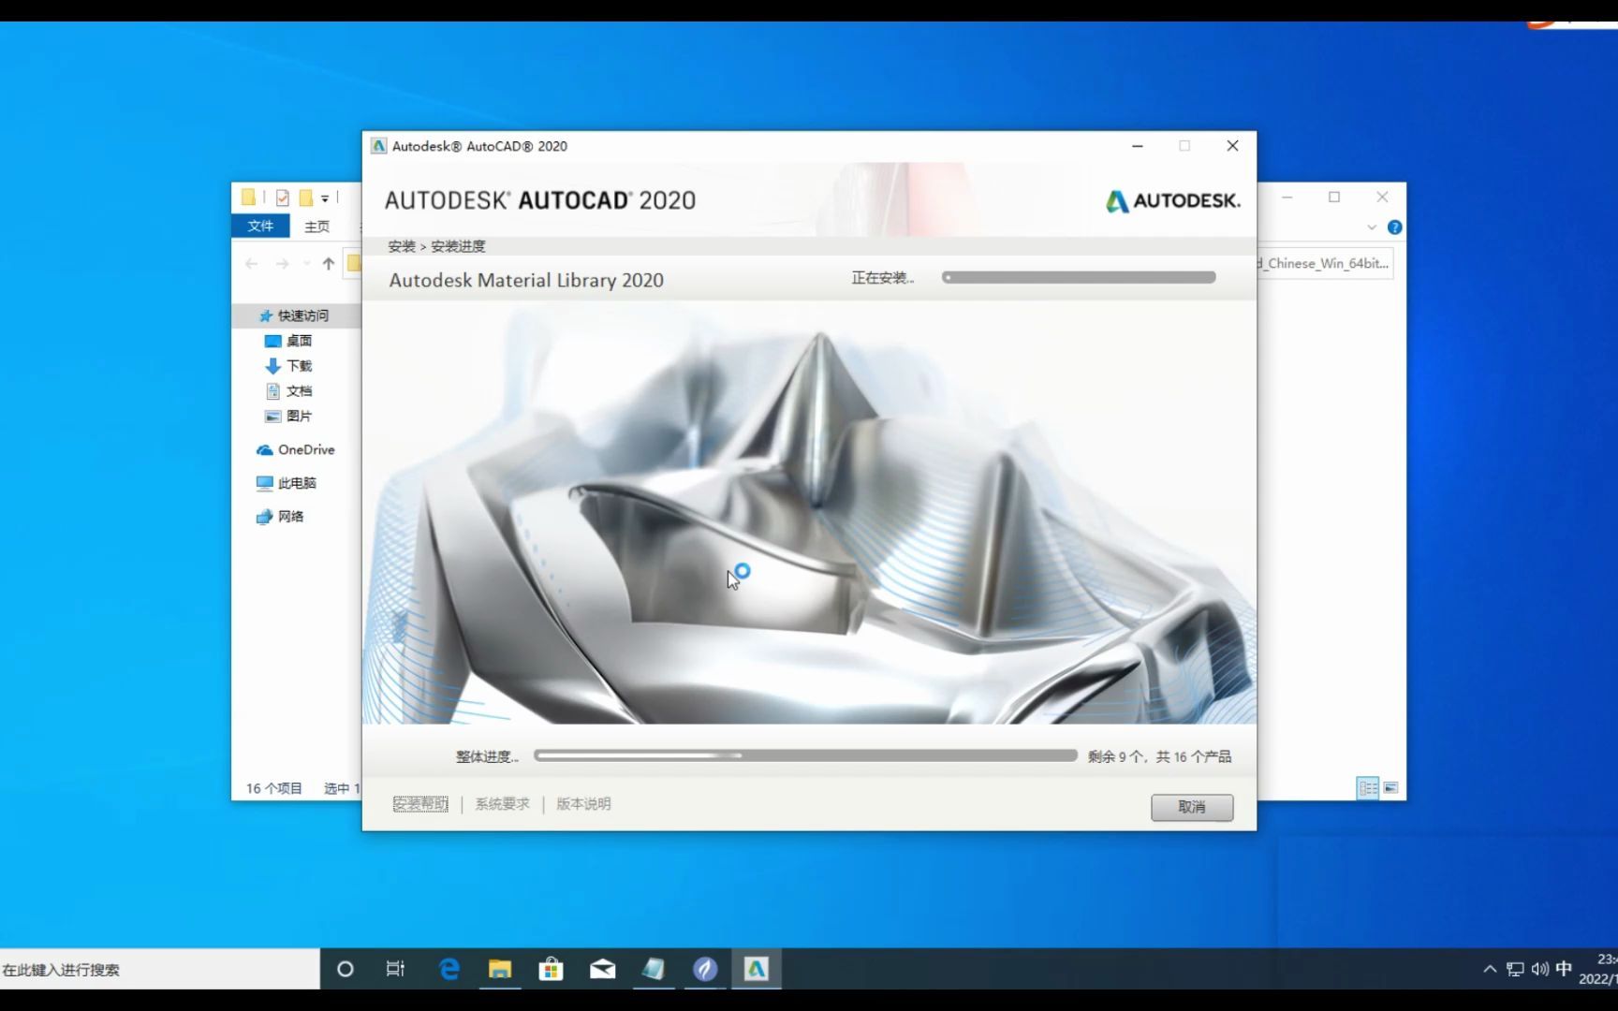The image size is (1618, 1011).
Task: Click the Material Library install progress bar
Action: tap(1079, 277)
